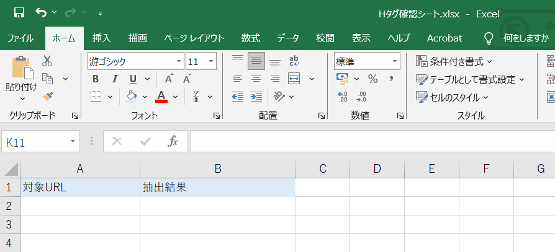Screen dimensions: 555x252
Task: Open the ページ レイアウト tab
Action: [194, 38]
